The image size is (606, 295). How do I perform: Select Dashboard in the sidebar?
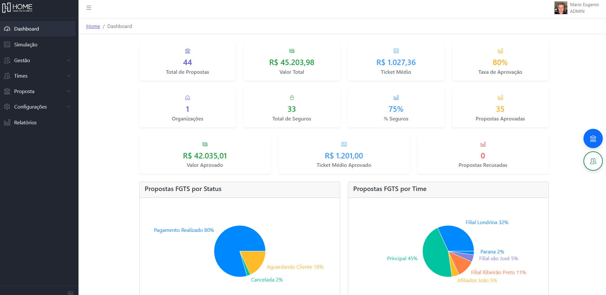pyautogui.click(x=26, y=29)
